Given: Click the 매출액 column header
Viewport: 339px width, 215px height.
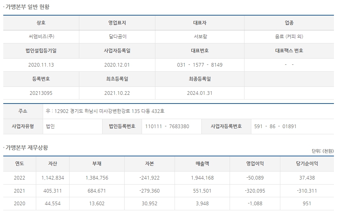Looking at the screenshot, I should click(202, 164).
